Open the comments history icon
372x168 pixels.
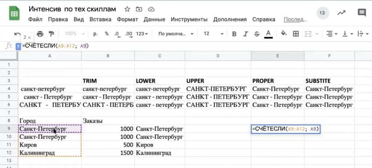tap(361, 13)
